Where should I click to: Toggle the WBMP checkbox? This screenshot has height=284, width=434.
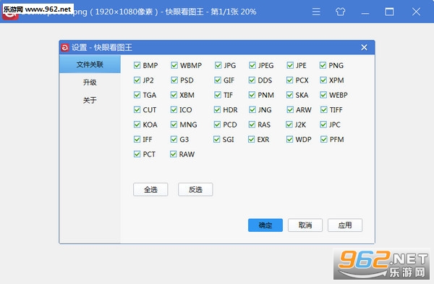174,65
